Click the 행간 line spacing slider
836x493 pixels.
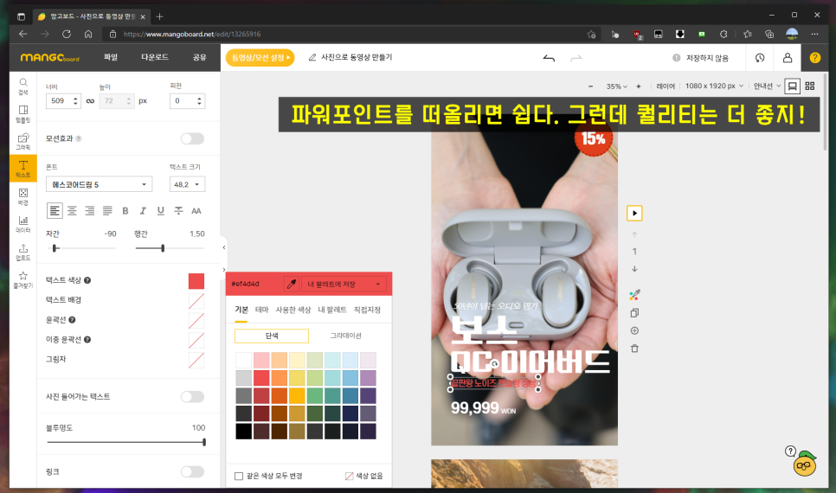pos(170,248)
